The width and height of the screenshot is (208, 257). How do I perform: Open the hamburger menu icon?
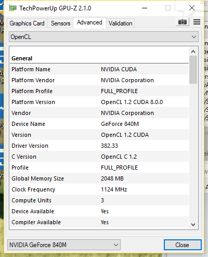[x=197, y=22]
